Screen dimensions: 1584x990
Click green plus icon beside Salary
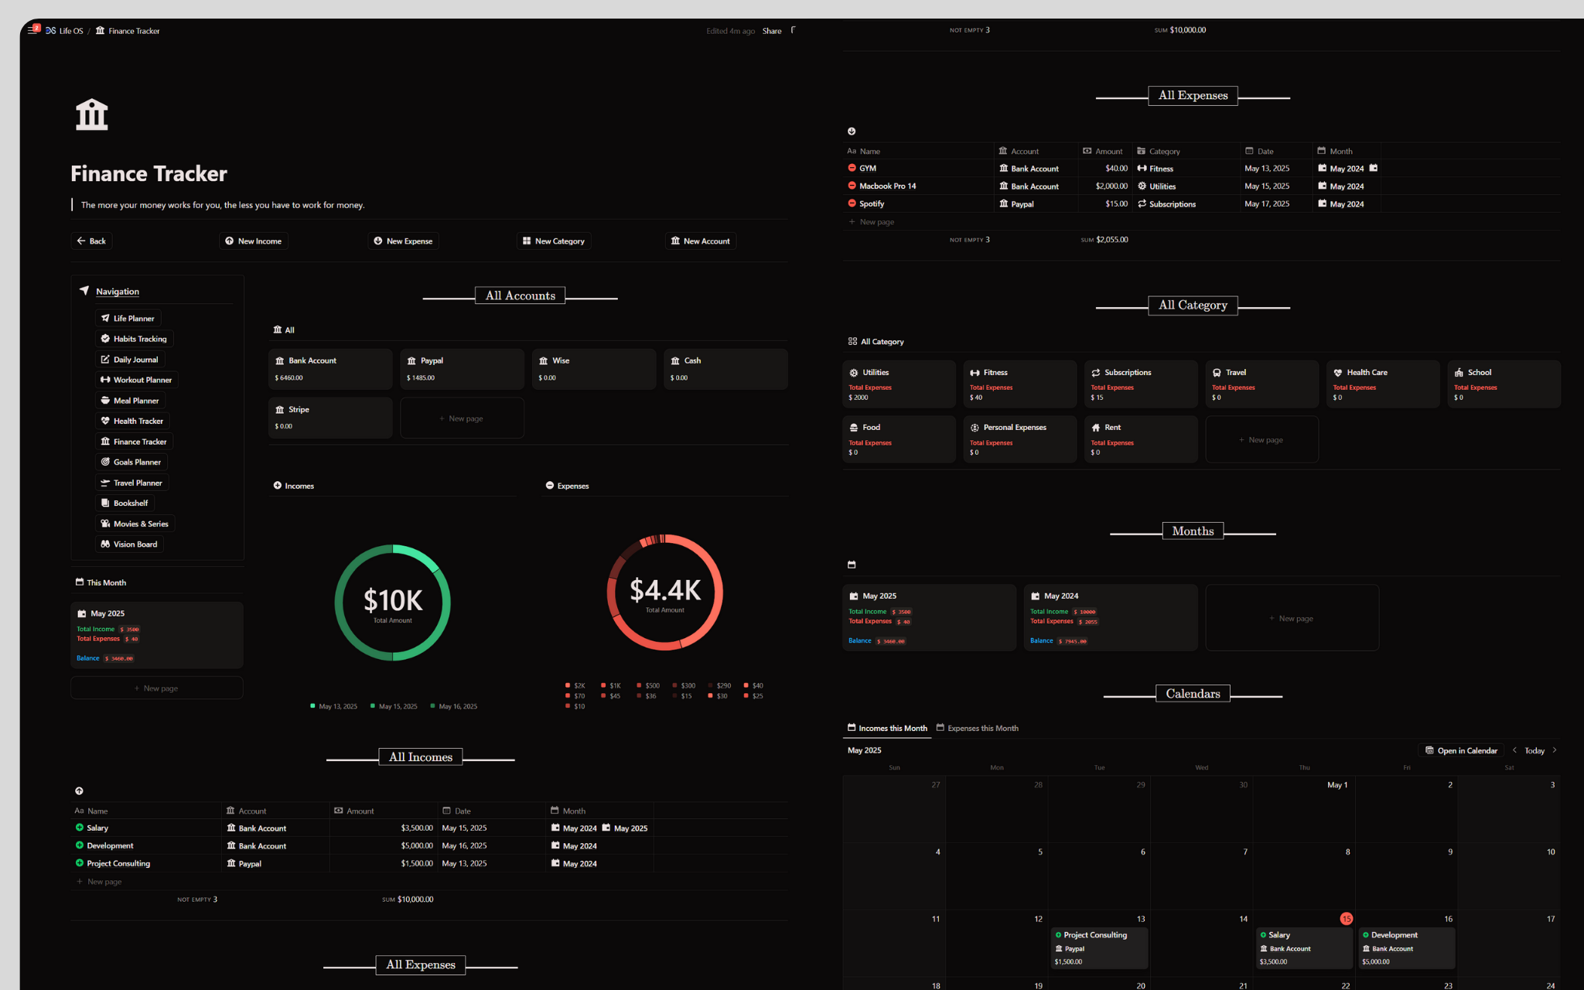pyautogui.click(x=79, y=828)
